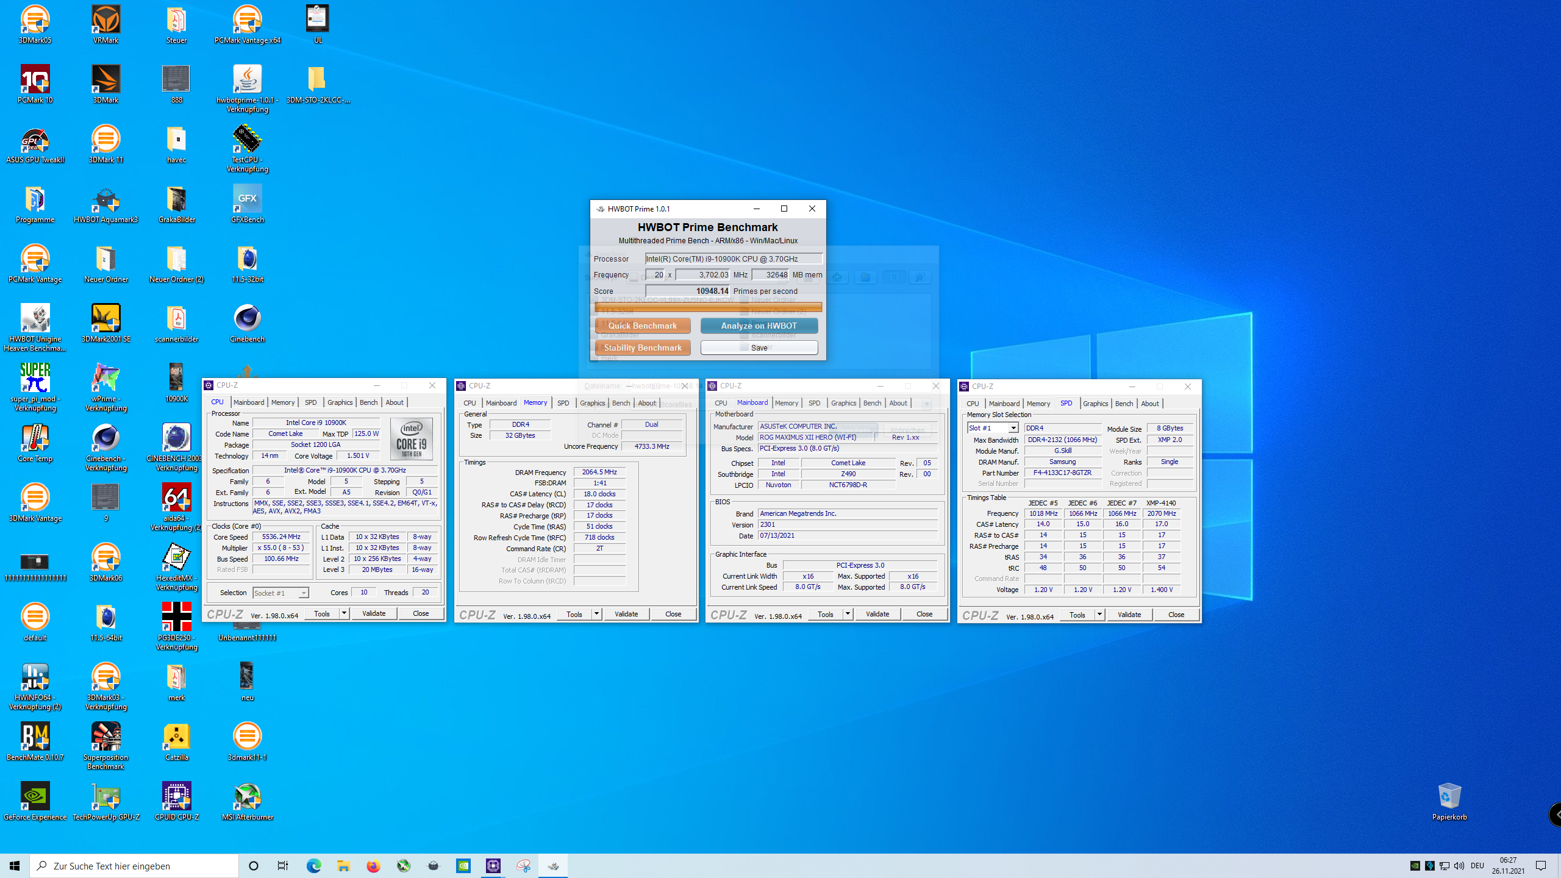Select Bench tab in first CPU-Z window

(x=368, y=402)
